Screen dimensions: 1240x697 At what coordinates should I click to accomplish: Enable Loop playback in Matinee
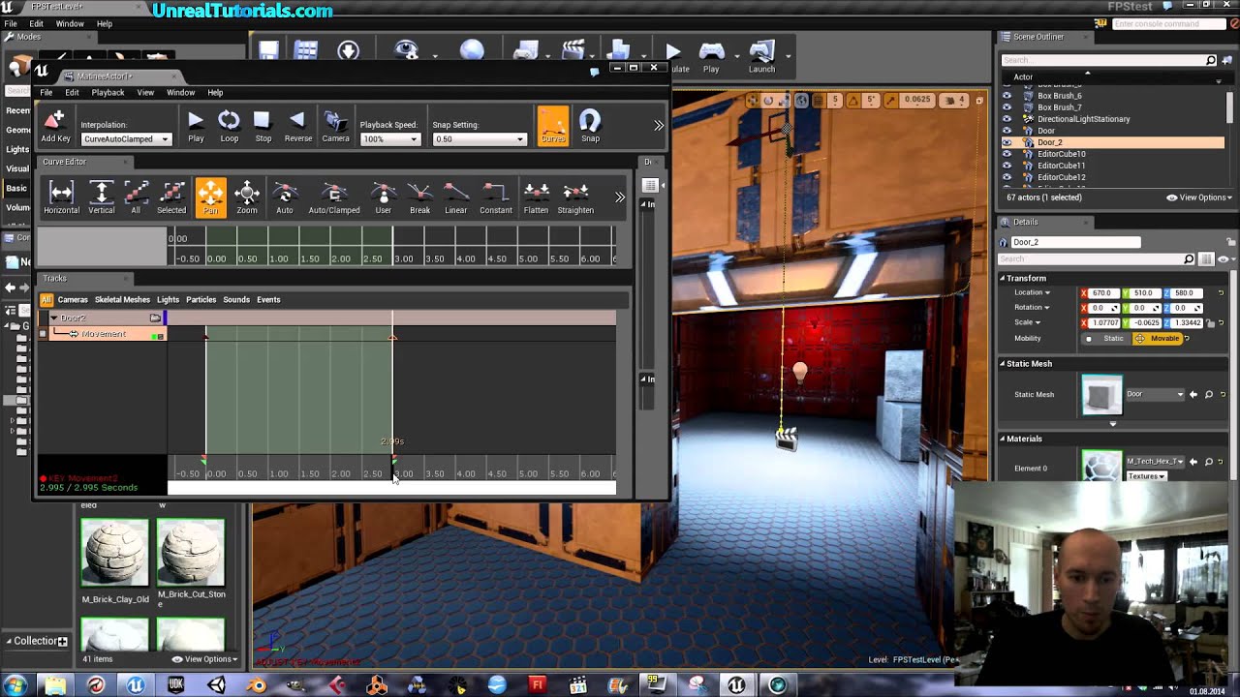[x=229, y=126]
